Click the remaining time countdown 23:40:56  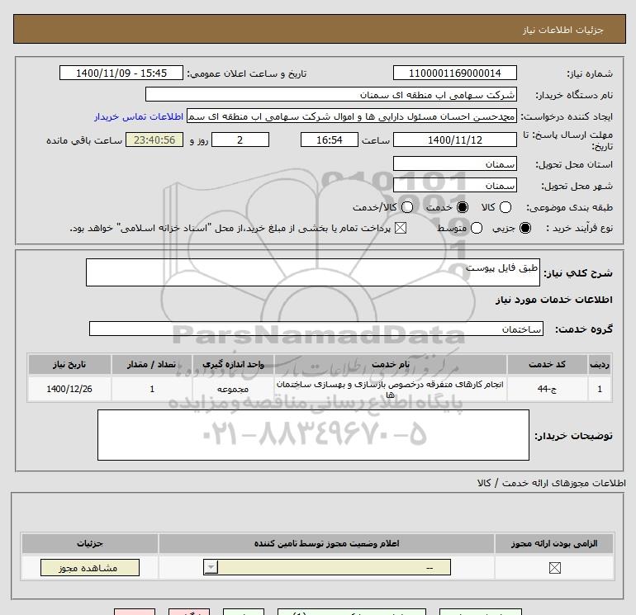(154, 140)
